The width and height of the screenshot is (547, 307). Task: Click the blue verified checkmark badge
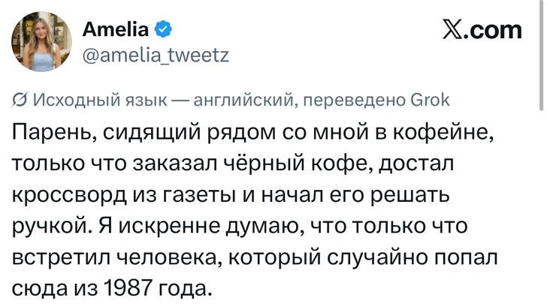pyautogui.click(x=162, y=29)
